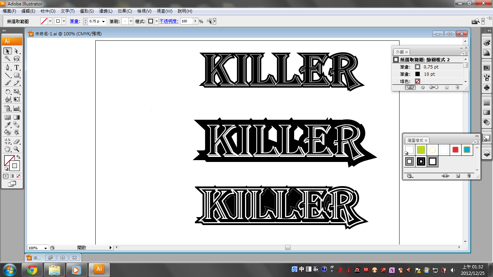This screenshot has height=277, width=493.
Task: Click the 不透明度 opacity link
Action: click(169, 21)
